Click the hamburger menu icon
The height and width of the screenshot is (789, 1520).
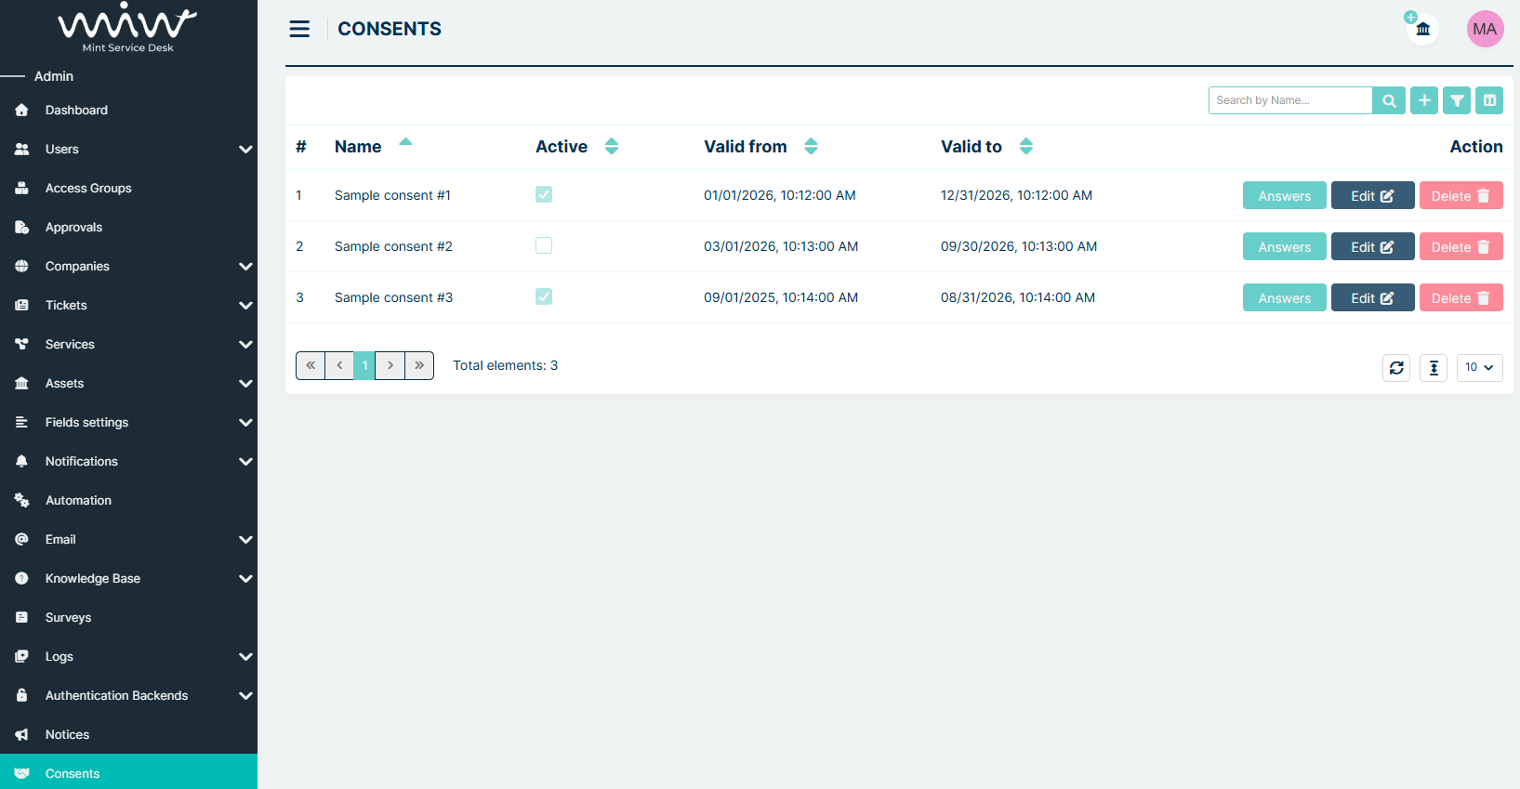299,29
